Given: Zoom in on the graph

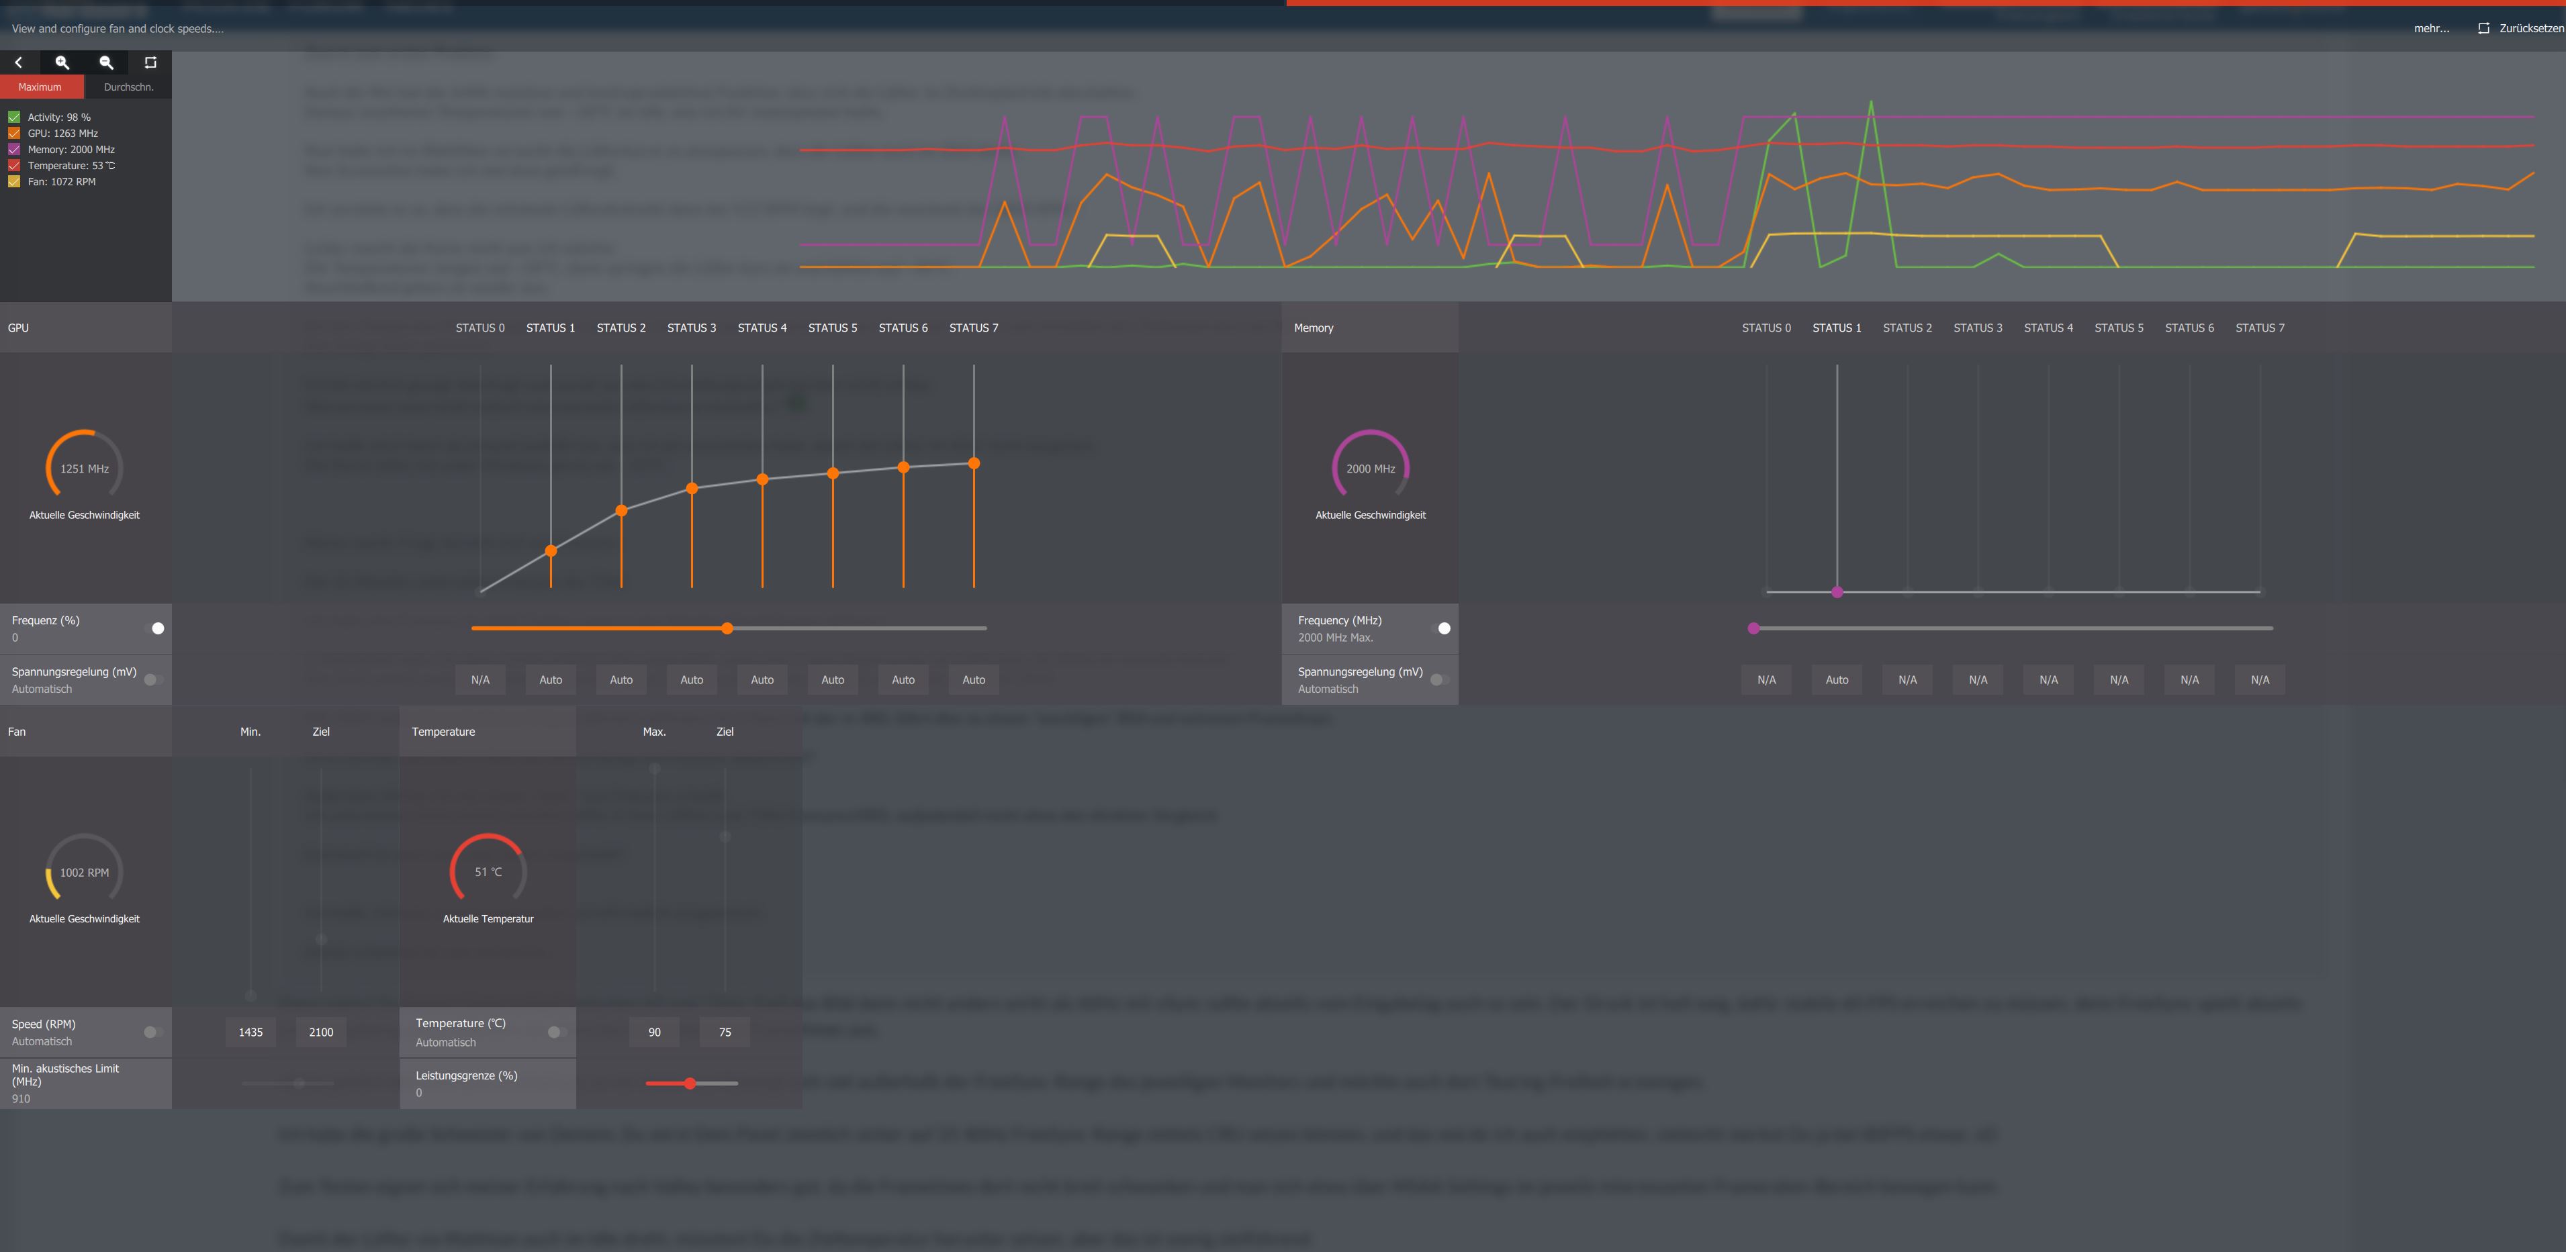Looking at the screenshot, I should pyautogui.click(x=62, y=62).
